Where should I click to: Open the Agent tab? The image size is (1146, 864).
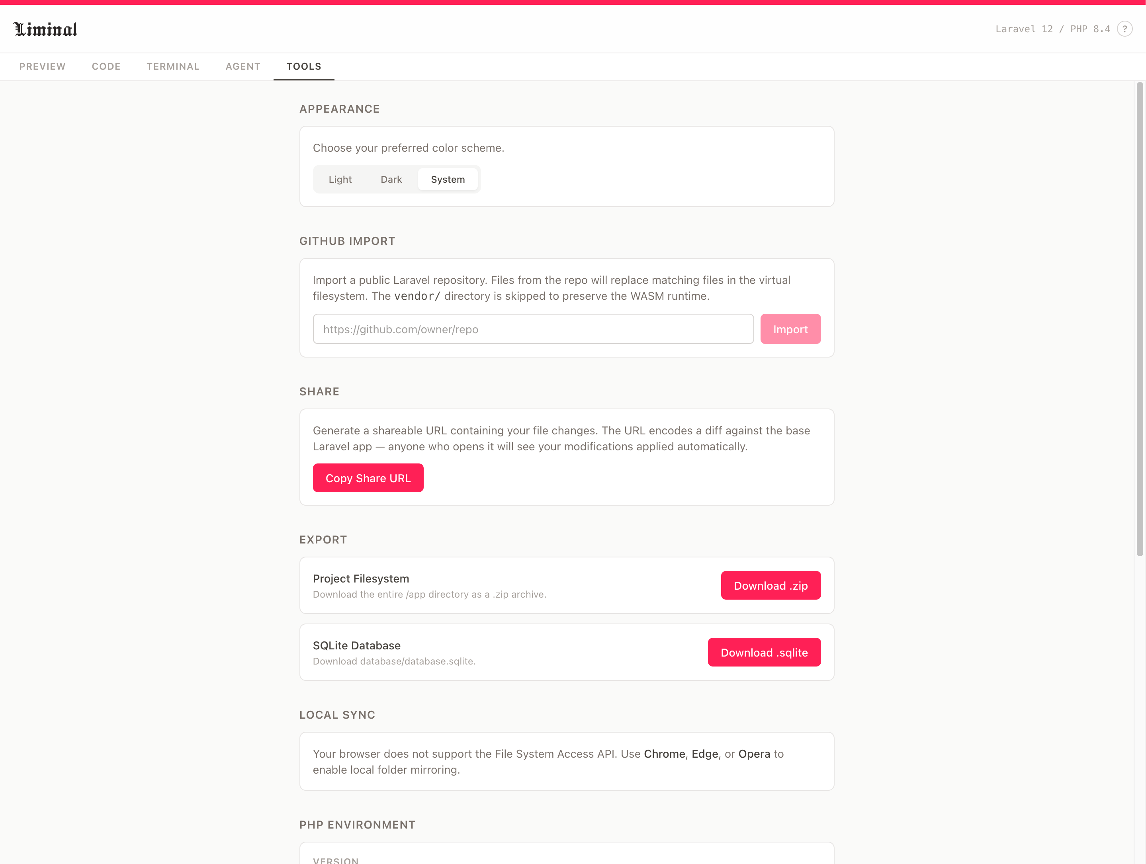(243, 66)
